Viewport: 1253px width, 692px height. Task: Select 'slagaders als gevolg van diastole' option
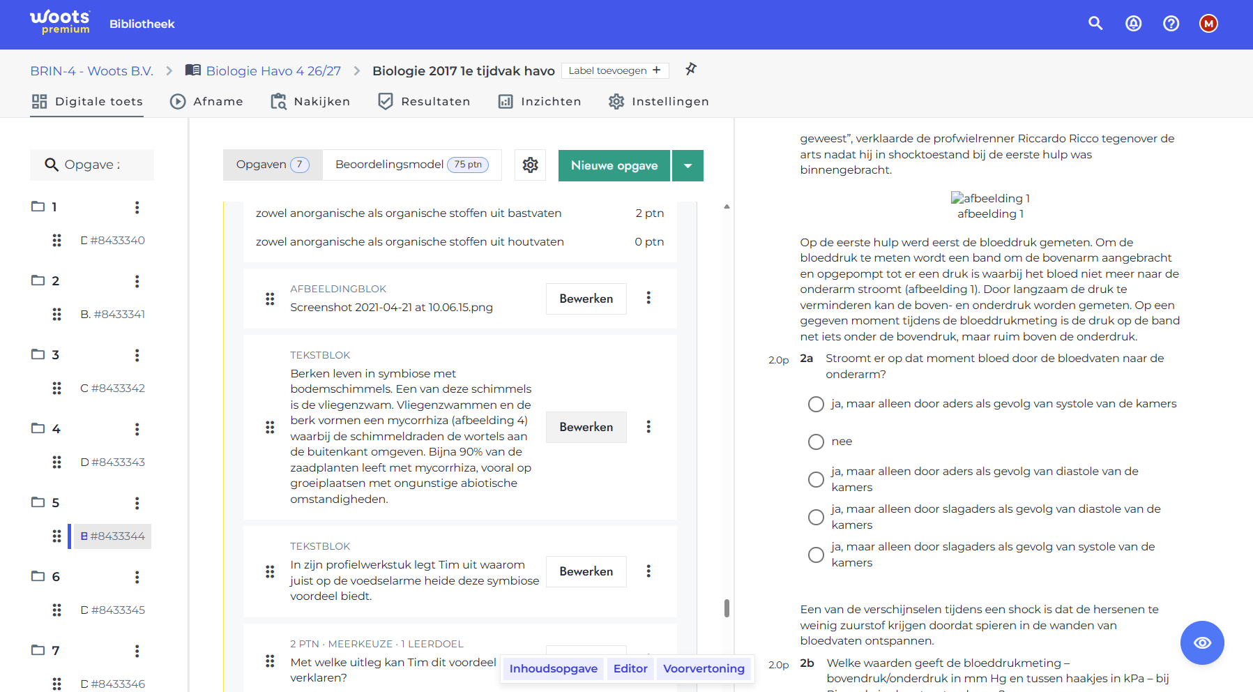816,517
